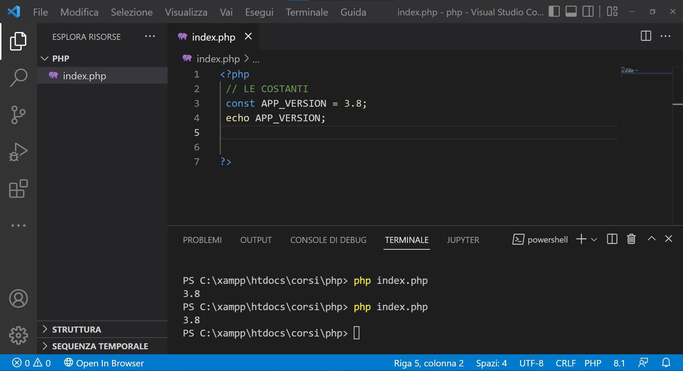Image resolution: width=683 pixels, height=371 pixels.
Task: Split the terminal pane
Action: click(x=612, y=239)
